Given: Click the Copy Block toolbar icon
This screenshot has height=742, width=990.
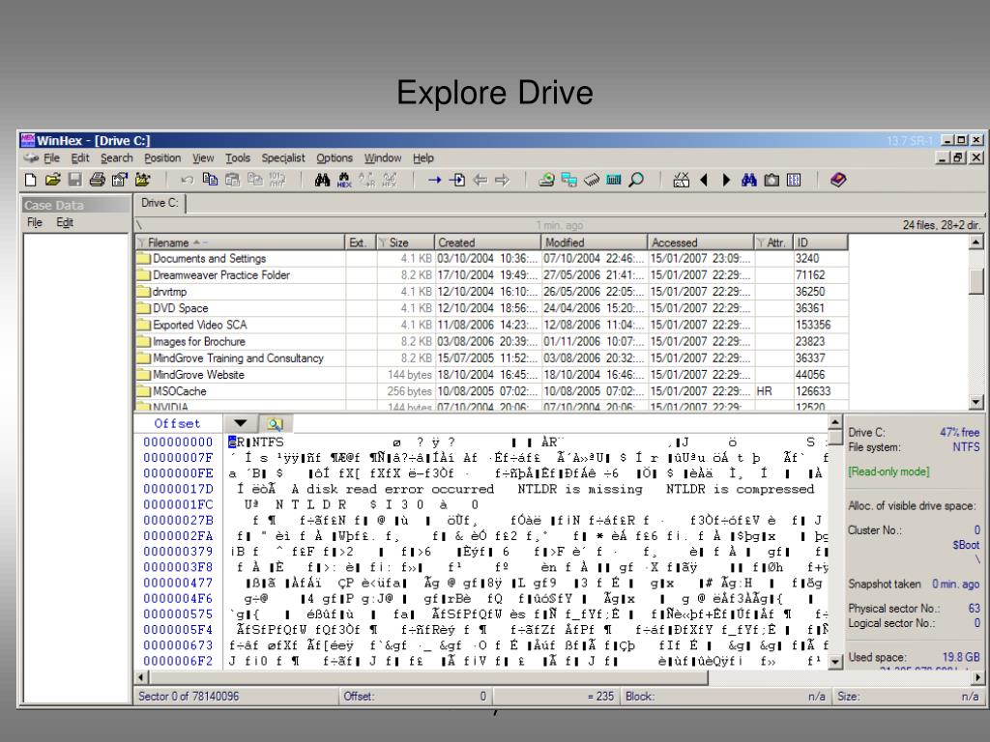Looking at the screenshot, I should [x=210, y=181].
